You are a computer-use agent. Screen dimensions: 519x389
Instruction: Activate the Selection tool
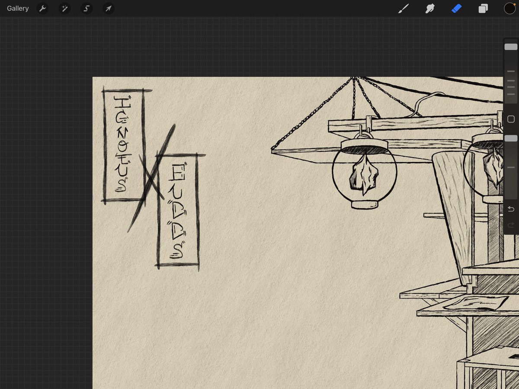pyautogui.click(x=86, y=8)
